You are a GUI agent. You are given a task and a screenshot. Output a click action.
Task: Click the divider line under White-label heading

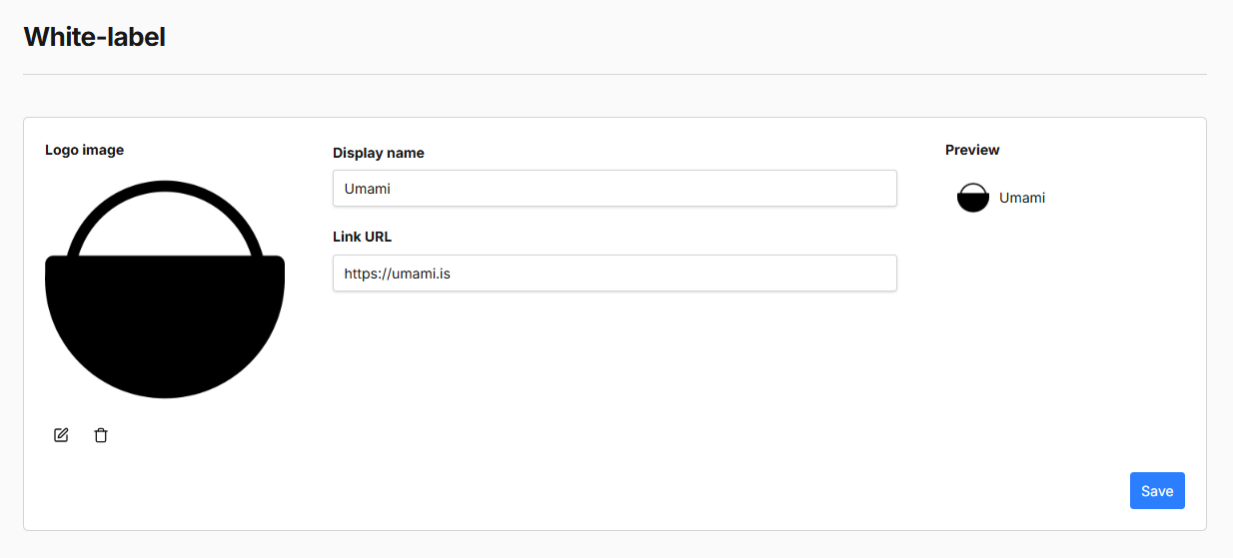coord(614,74)
